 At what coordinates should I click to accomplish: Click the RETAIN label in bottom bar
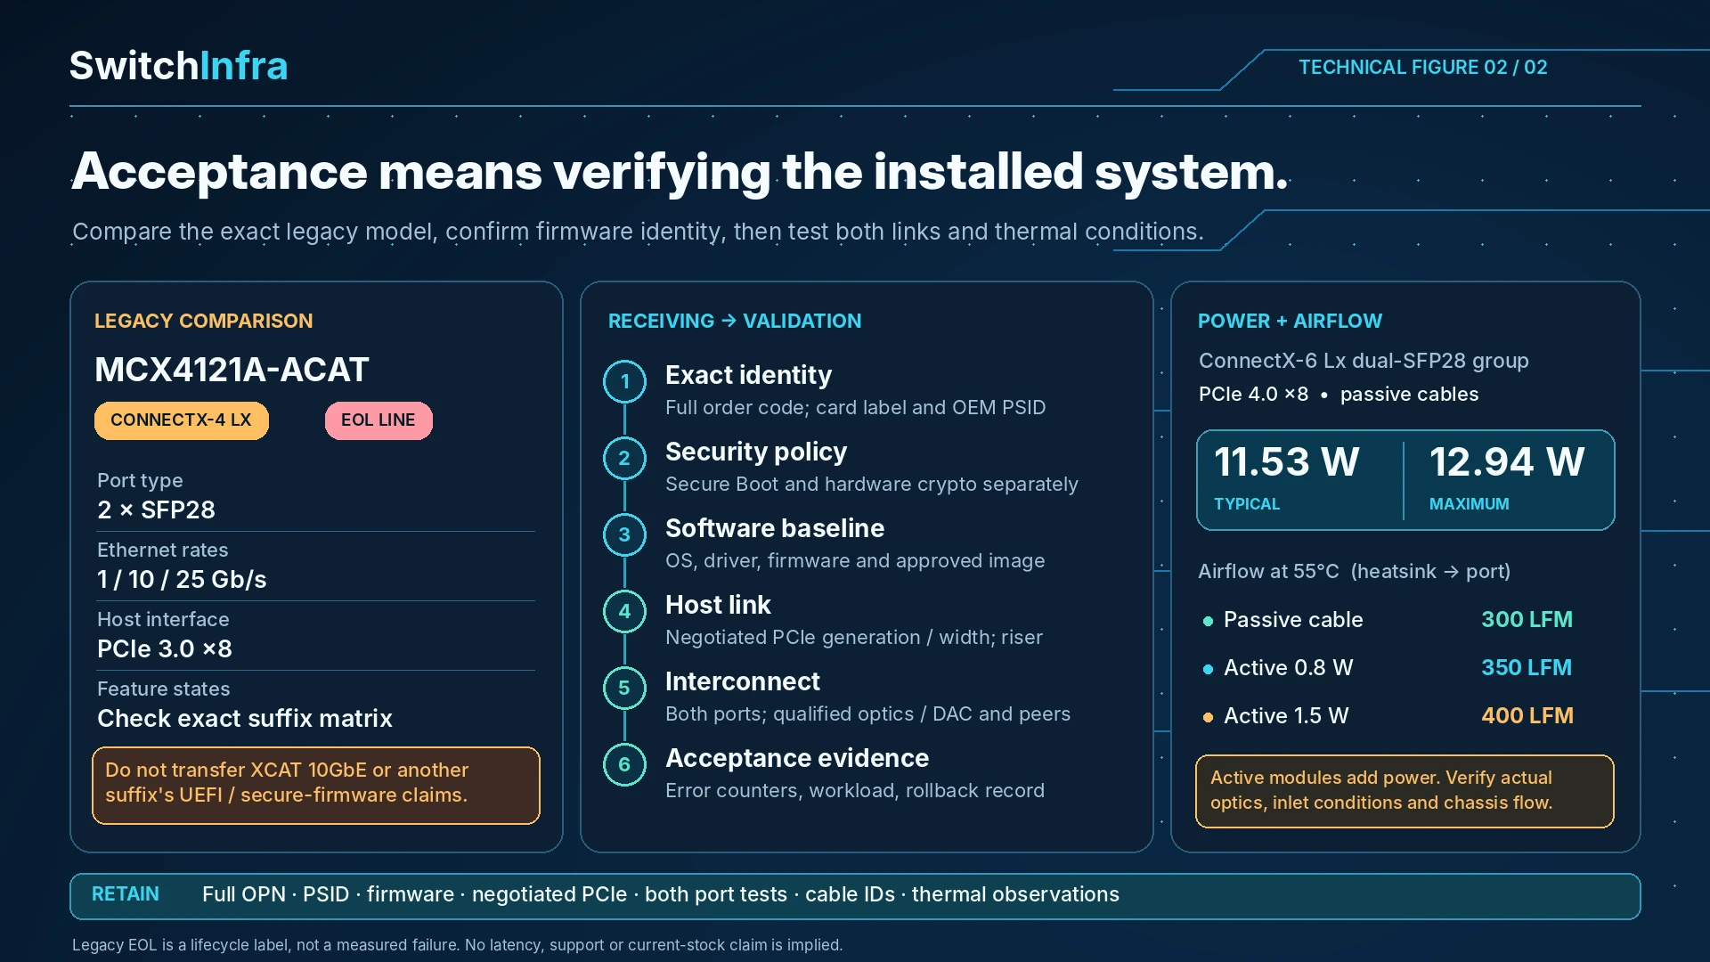click(126, 894)
